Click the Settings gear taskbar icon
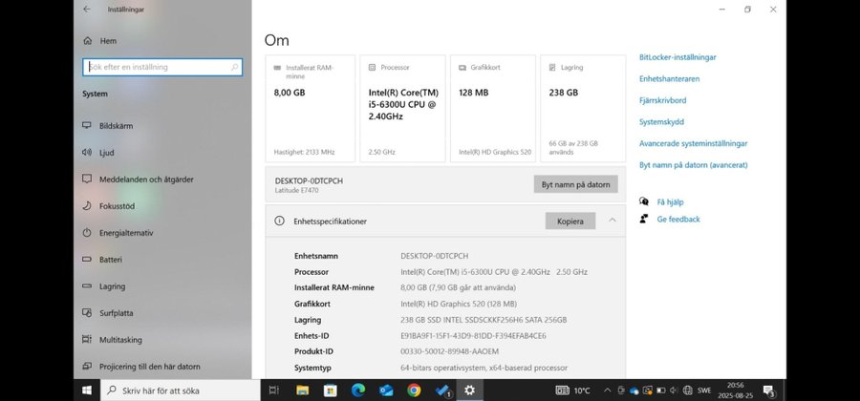 (x=470, y=390)
